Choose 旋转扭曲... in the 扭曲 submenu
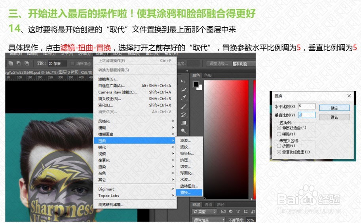 (189, 186)
